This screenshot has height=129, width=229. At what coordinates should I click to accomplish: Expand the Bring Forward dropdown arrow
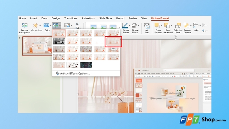pos(162,26)
